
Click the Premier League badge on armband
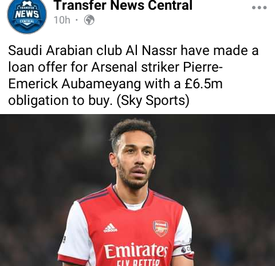184,250
